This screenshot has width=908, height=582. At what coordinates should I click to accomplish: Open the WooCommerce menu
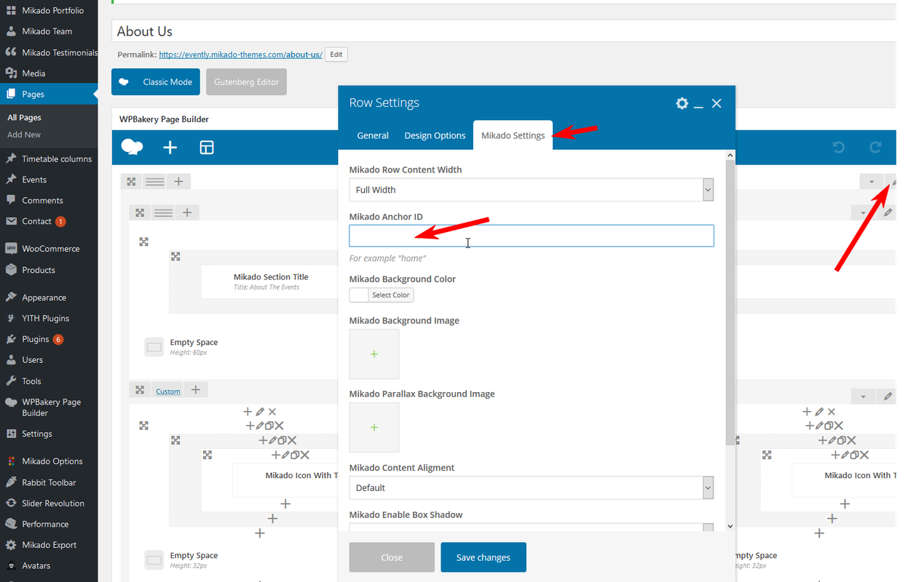[x=49, y=248]
